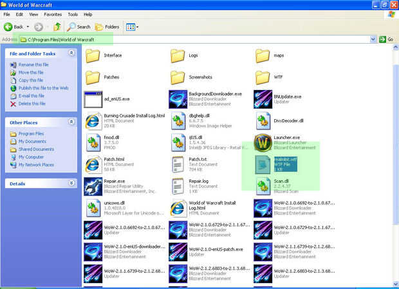399x289 pixels.
Task: Go to Program Files in Other Places
Action: pos(31,134)
